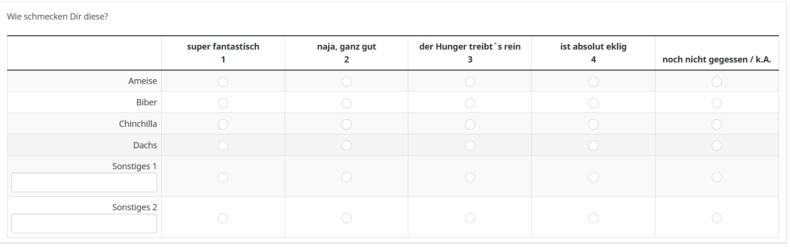
Task: Choose naja, ganz gut for Sonstiges 2
Action: (346, 218)
